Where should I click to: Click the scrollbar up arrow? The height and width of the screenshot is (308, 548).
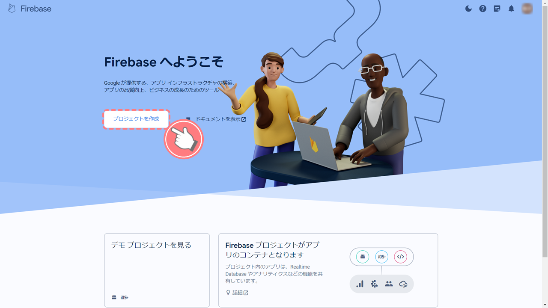(545, 3)
